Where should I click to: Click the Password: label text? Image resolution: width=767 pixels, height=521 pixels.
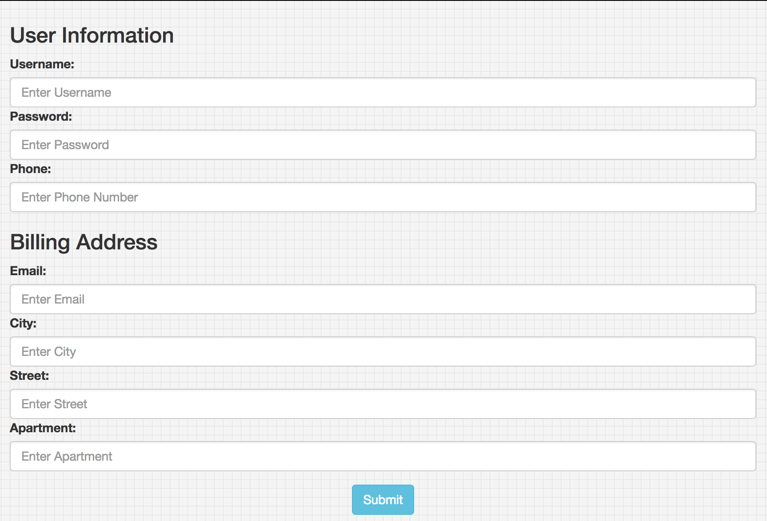click(41, 116)
